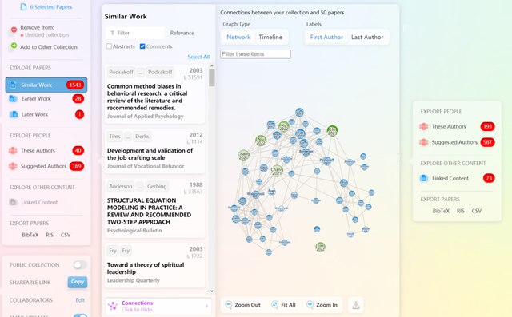This screenshot has height=317, width=512.
Task: Click the Select All link
Action: click(198, 57)
